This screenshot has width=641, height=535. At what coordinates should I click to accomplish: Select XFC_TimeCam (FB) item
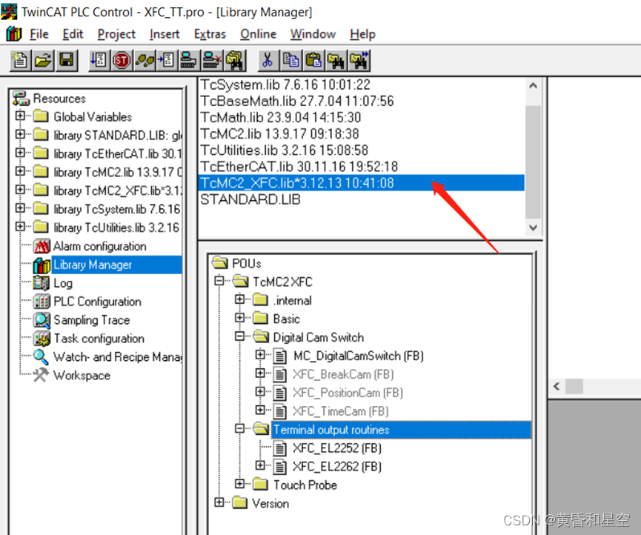pos(341,411)
